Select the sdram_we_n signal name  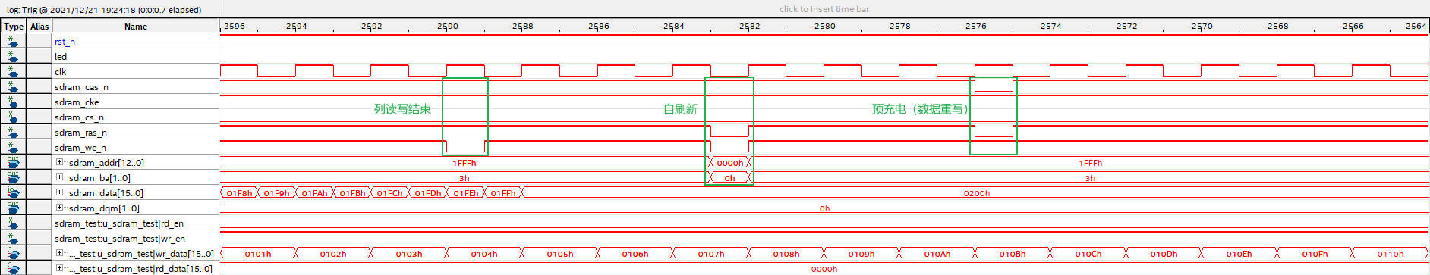point(80,148)
